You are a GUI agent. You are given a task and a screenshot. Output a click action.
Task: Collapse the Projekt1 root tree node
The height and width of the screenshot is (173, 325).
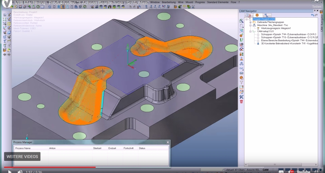pyautogui.click(x=247, y=19)
